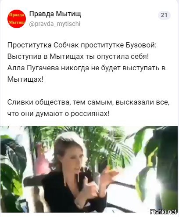
Task: Click the 21 counter badge
Action: click(164, 15)
